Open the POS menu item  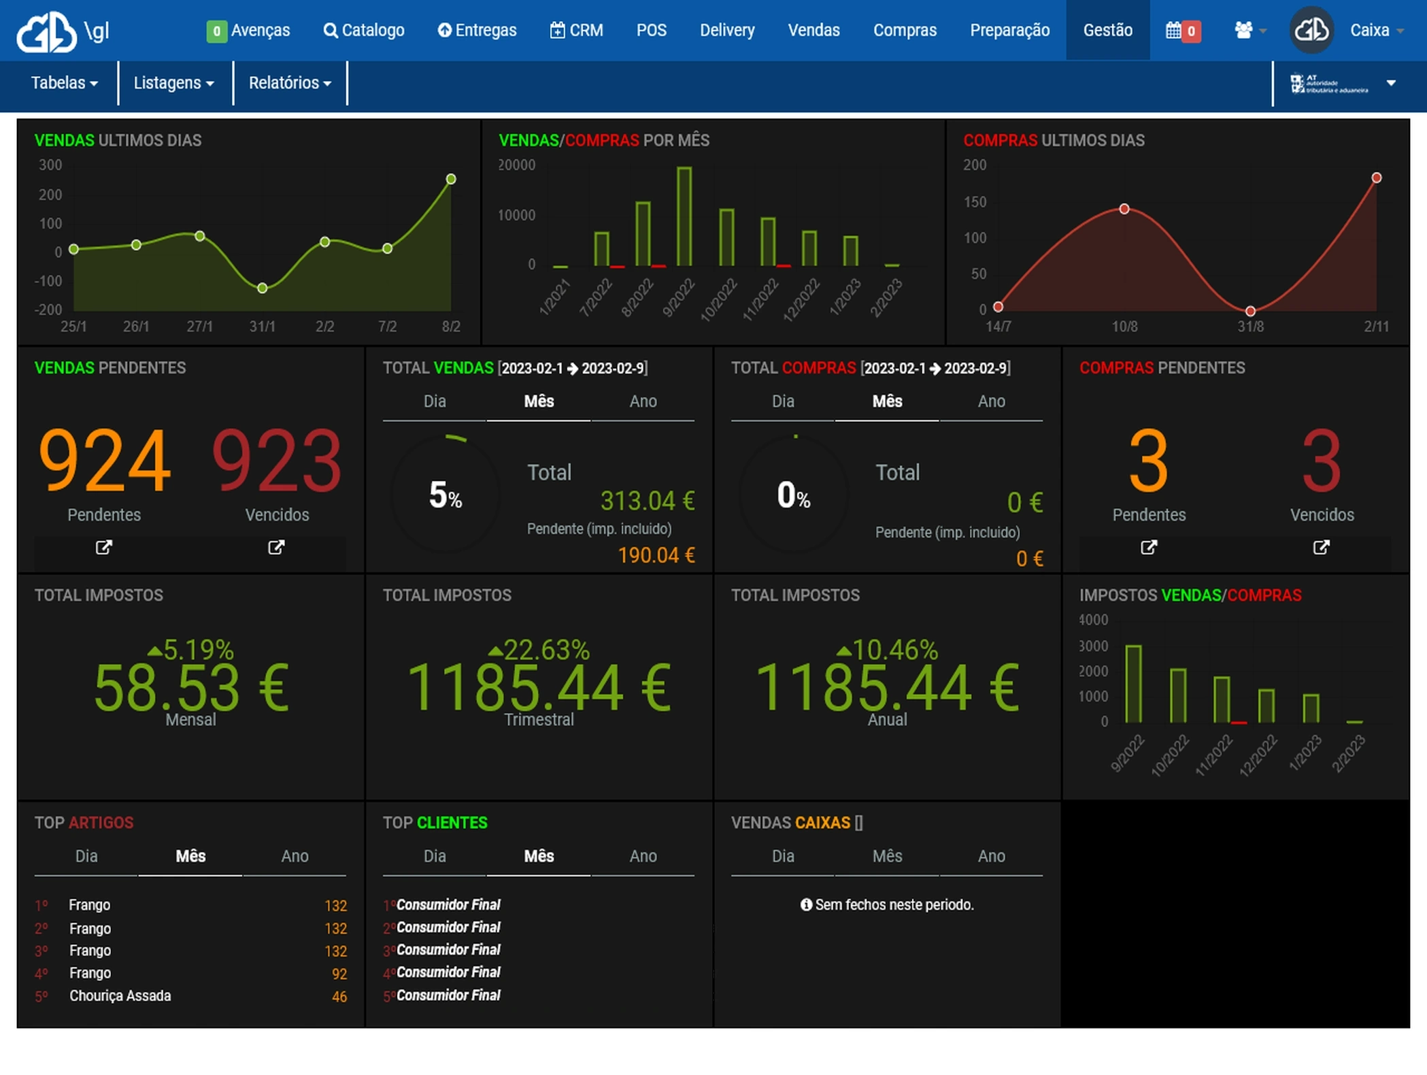click(652, 30)
